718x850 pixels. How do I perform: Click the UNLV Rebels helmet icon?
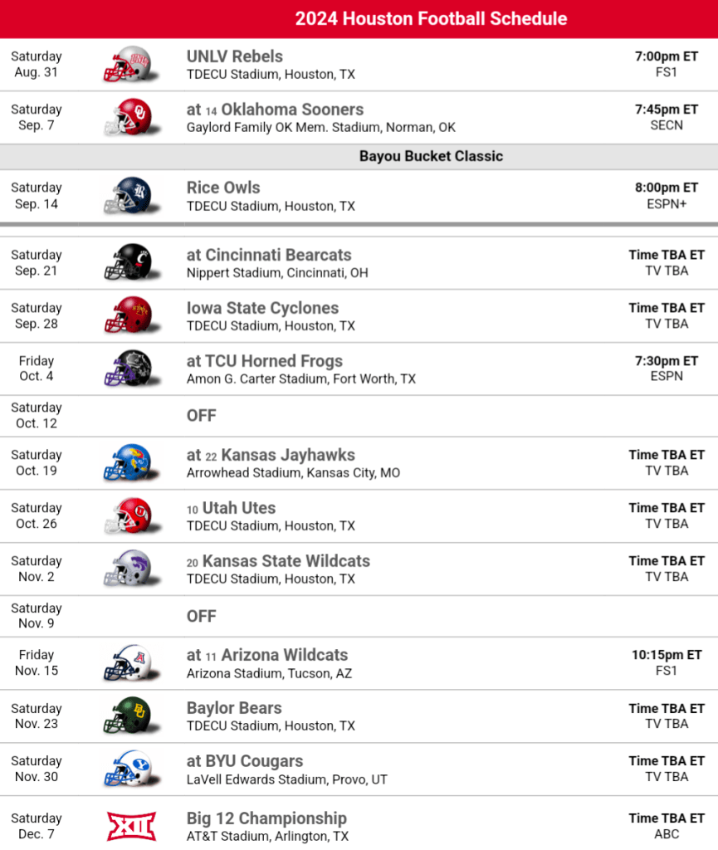(x=127, y=65)
